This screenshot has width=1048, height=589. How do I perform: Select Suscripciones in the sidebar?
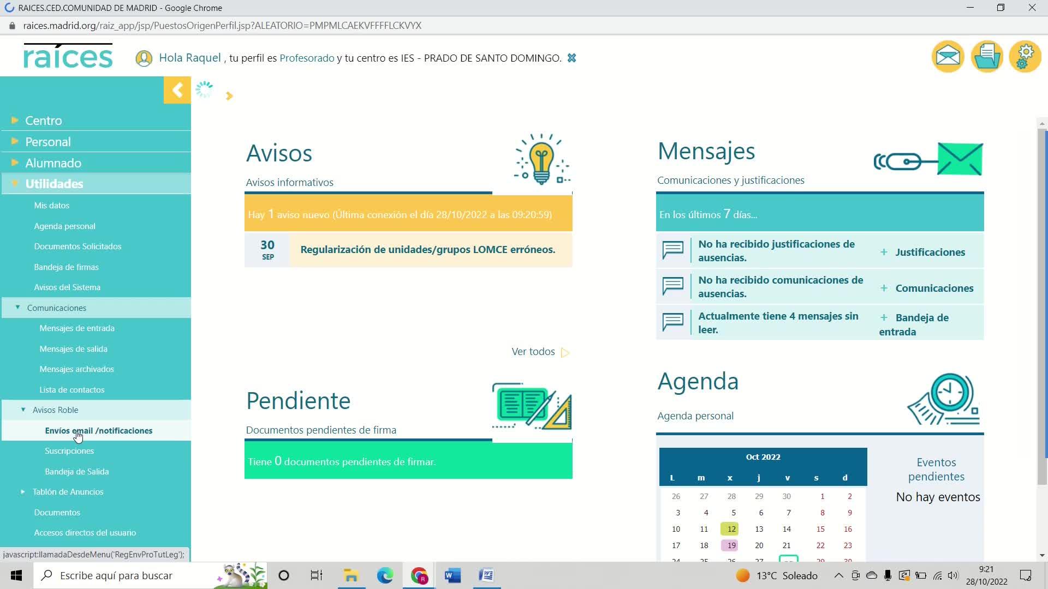point(69,451)
